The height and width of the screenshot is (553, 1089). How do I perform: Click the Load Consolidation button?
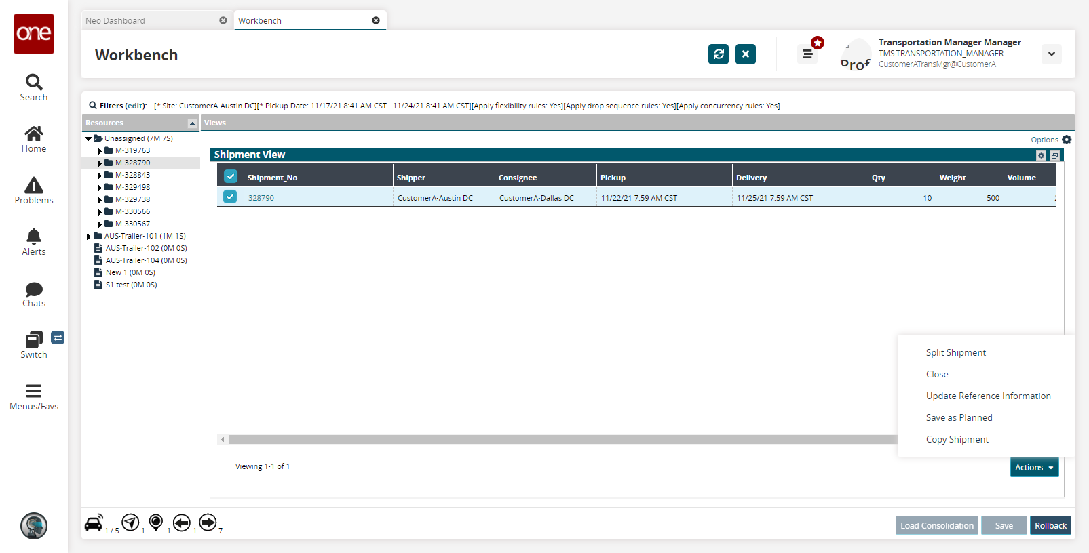coord(936,525)
